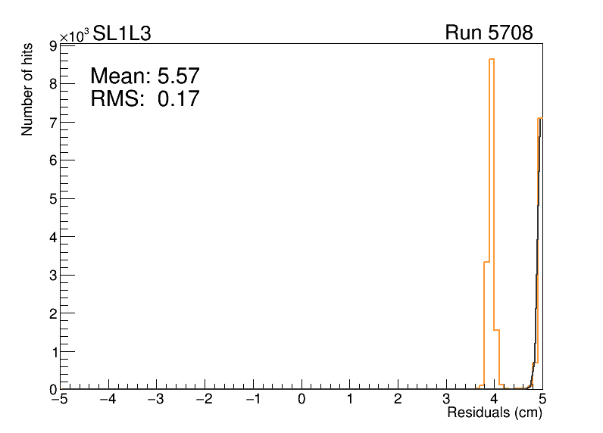Select the Mean: 5.57 statistics text

click(145, 76)
